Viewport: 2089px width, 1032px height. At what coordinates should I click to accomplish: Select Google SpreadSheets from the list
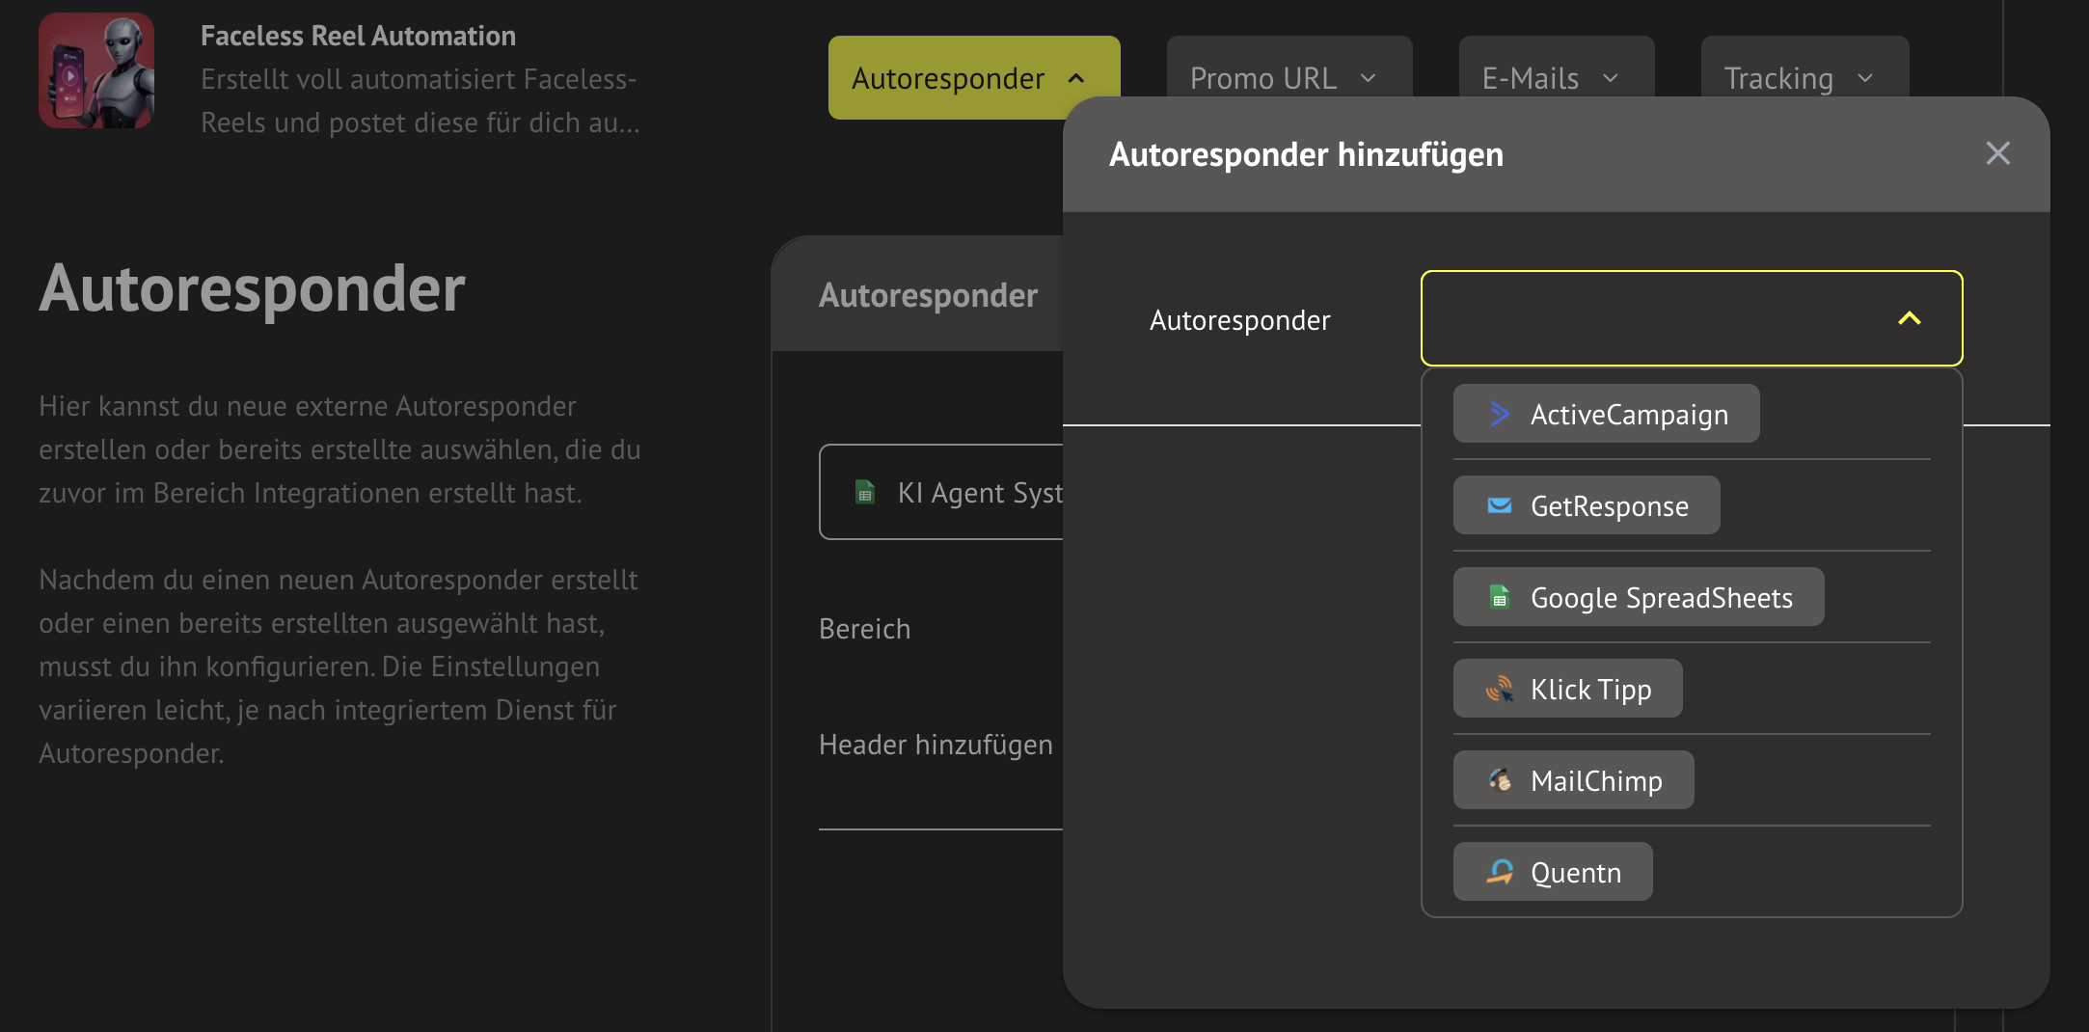1661,598
